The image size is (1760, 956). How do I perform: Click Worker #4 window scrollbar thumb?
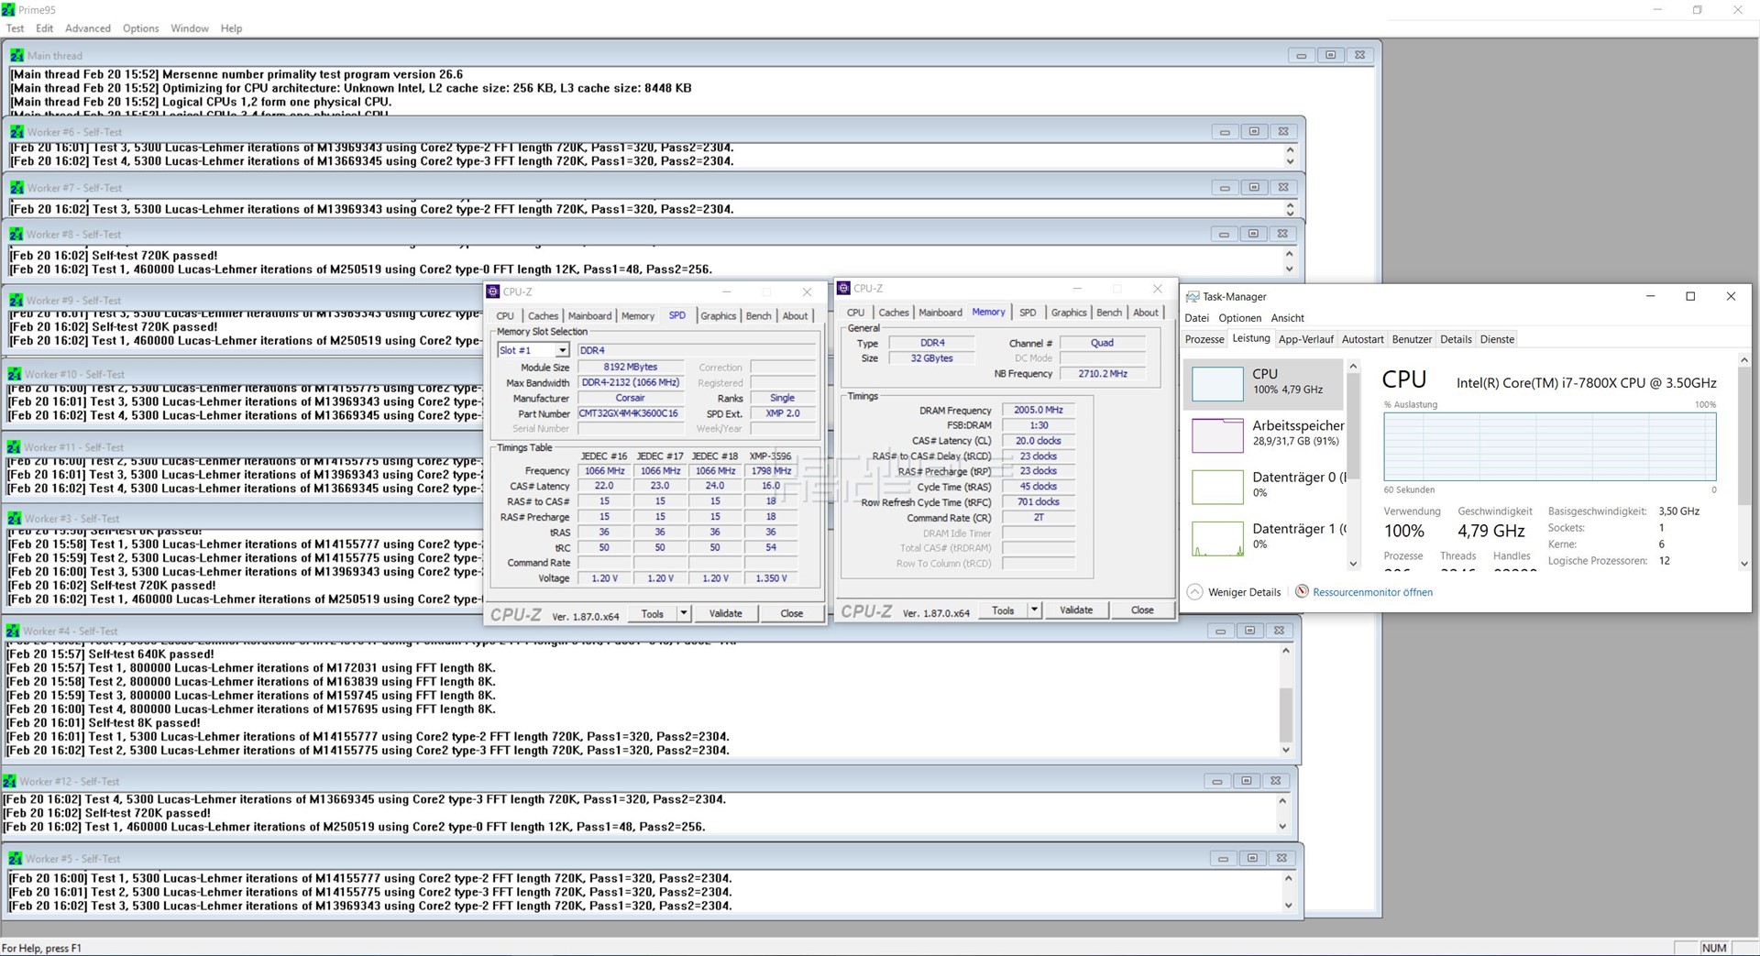point(1285,713)
